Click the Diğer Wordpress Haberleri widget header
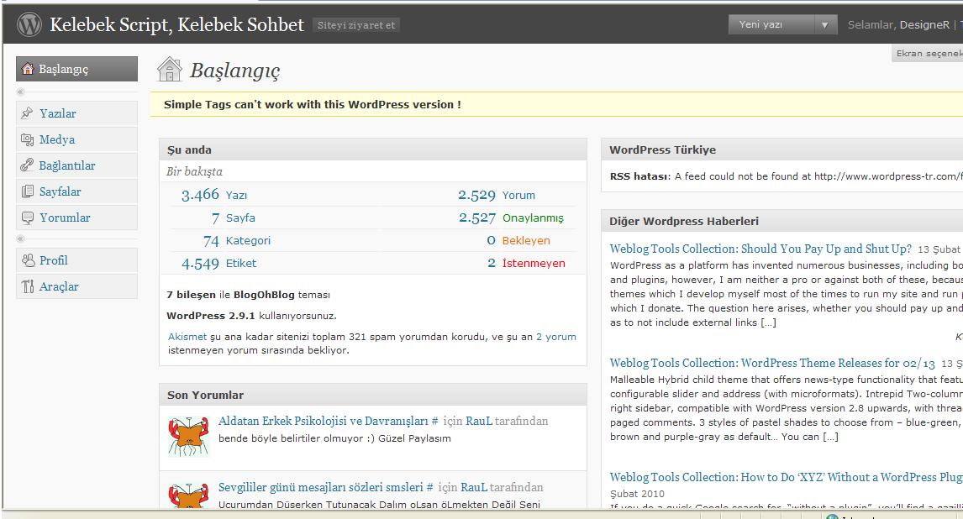The width and height of the screenshot is (963, 519). tap(781, 221)
